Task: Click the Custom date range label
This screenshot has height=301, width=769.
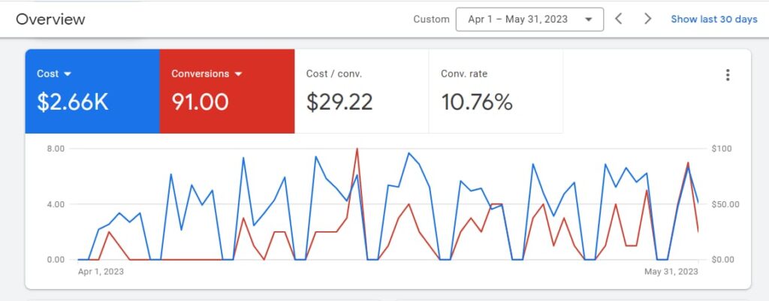Action: [431, 20]
